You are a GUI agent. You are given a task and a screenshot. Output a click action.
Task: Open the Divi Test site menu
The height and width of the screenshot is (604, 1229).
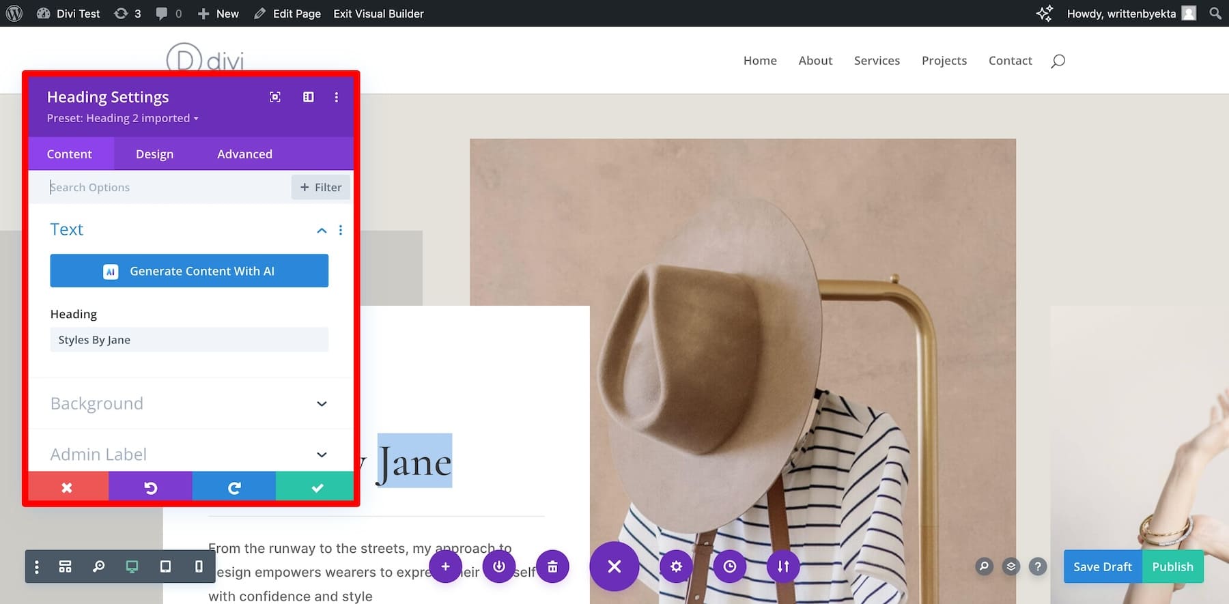(x=68, y=13)
